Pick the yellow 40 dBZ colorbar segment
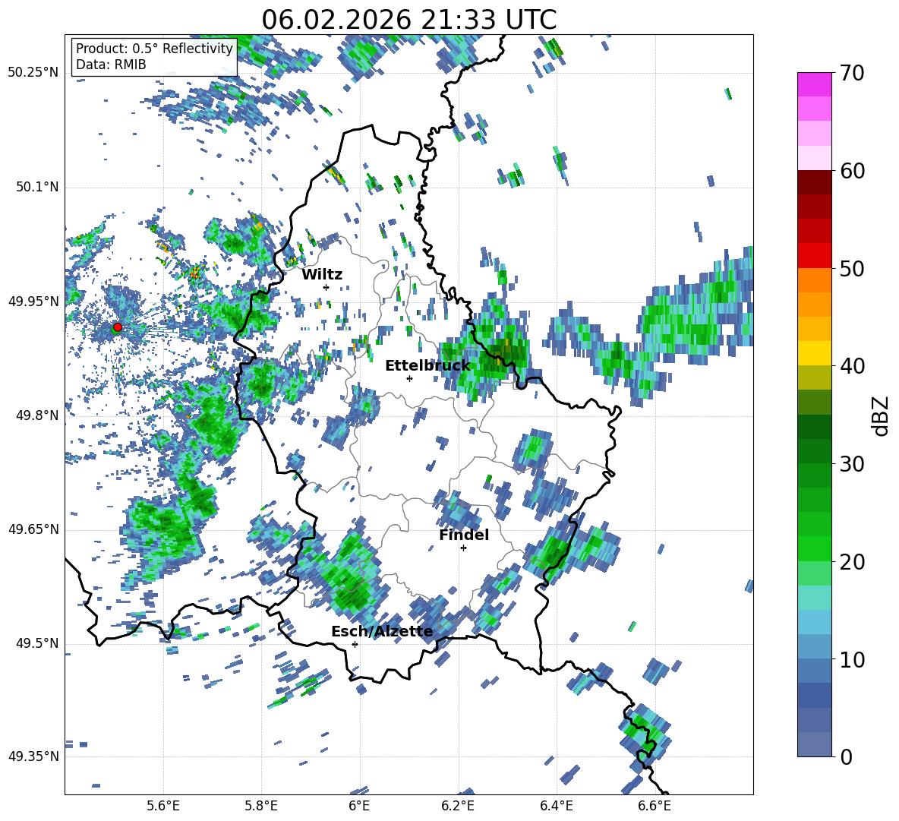The width and height of the screenshot is (899, 821). tap(814, 353)
